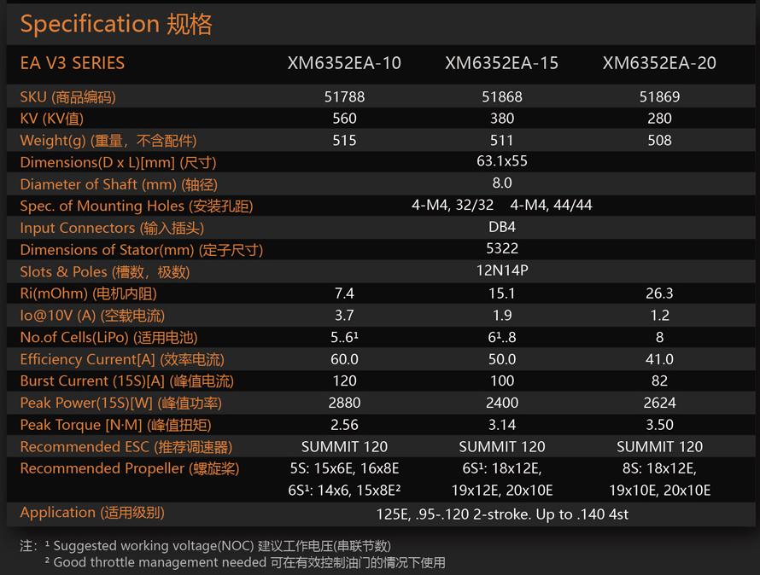Click the mounting holes value 4-M4, 32/32
This screenshot has height=575, width=760.
click(453, 206)
